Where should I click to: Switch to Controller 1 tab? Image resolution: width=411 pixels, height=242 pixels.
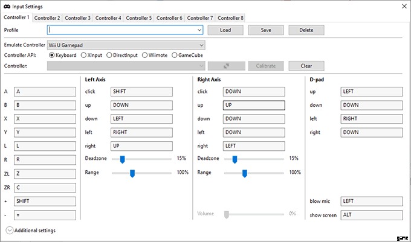point(16,18)
